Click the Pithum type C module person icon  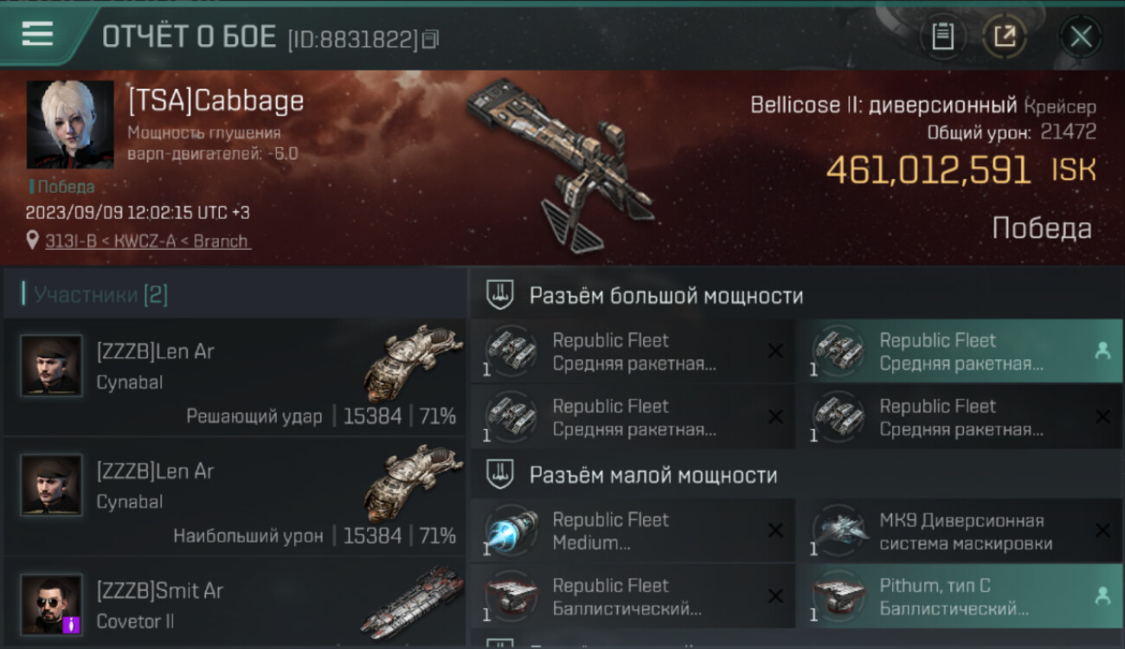pos(1102,595)
